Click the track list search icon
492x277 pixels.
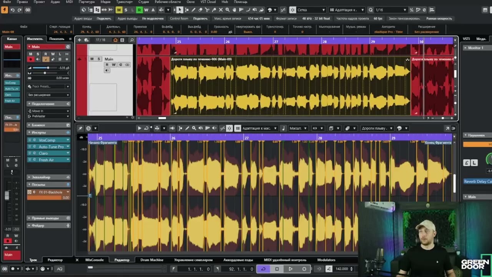132,40
